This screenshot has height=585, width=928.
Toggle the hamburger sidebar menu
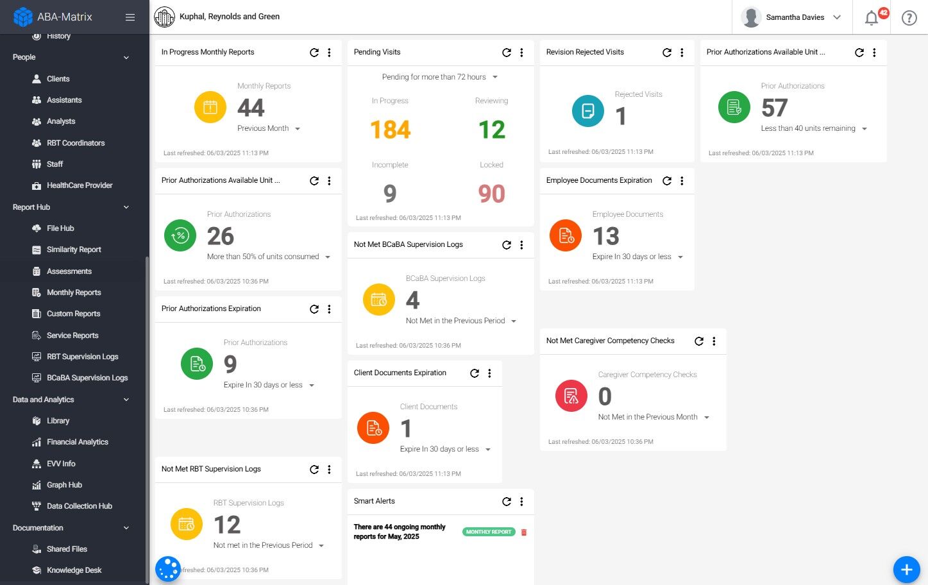(130, 17)
